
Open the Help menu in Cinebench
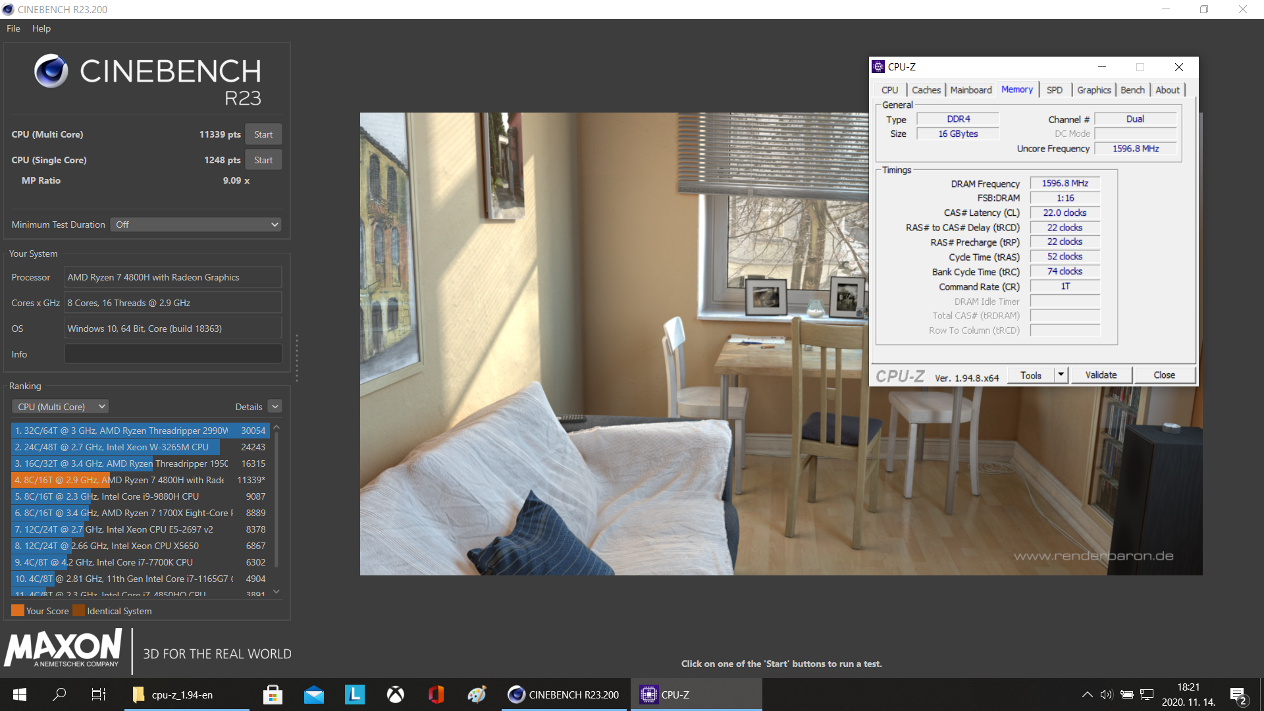point(41,28)
